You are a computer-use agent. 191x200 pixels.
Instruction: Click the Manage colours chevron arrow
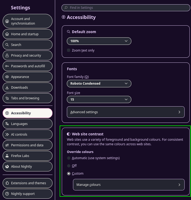(x=179, y=185)
